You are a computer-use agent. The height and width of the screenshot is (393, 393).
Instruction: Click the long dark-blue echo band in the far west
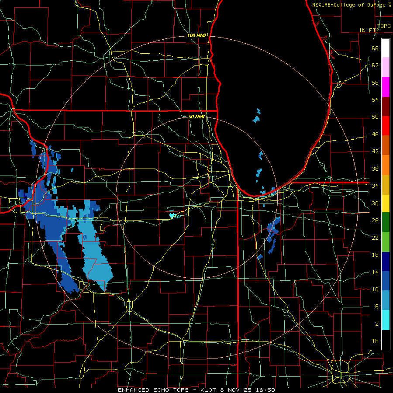click(54, 226)
